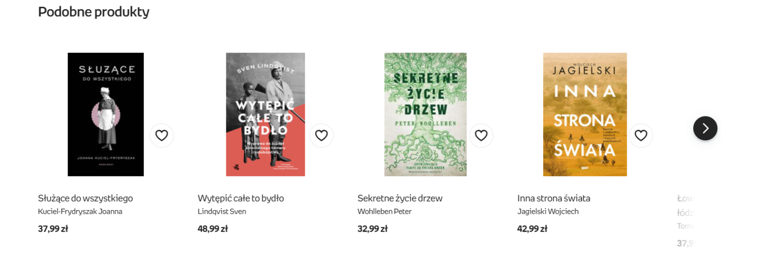Open Inna strona świata cover image
Image resolution: width=763 pixels, height=259 pixels.
tap(585, 114)
